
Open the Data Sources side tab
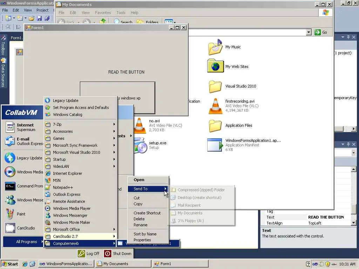coord(3,73)
